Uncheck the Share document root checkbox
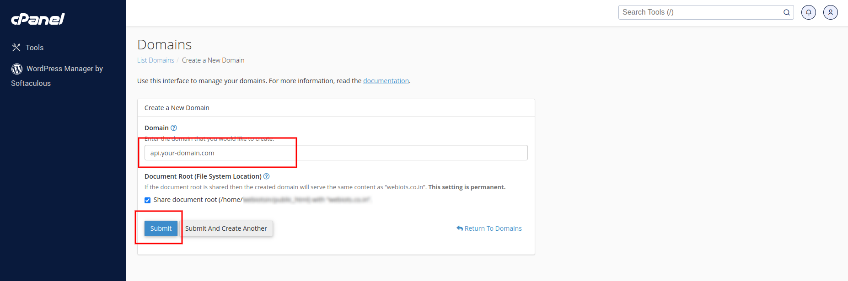This screenshot has width=848, height=281. pyautogui.click(x=148, y=200)
